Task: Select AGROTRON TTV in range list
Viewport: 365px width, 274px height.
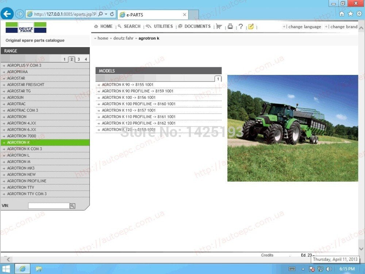Action: point(45,187)
